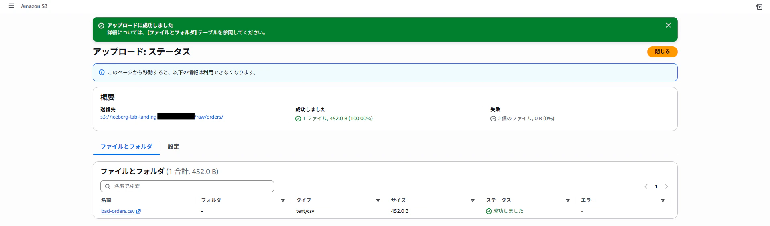Screen dimensions: 770x226
Task: Select page number 1
Action: tap(656, 186)
